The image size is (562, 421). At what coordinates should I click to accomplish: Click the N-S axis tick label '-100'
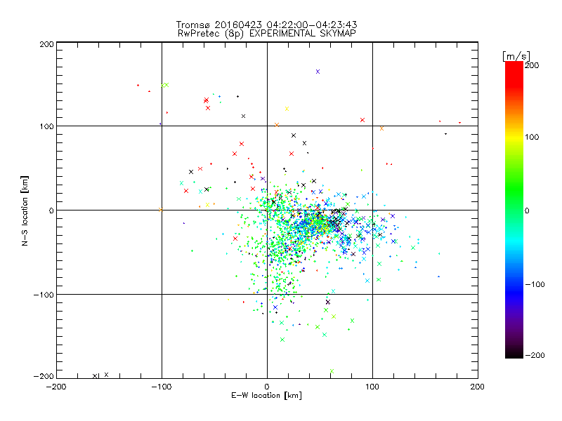click(x=44, y=295)
